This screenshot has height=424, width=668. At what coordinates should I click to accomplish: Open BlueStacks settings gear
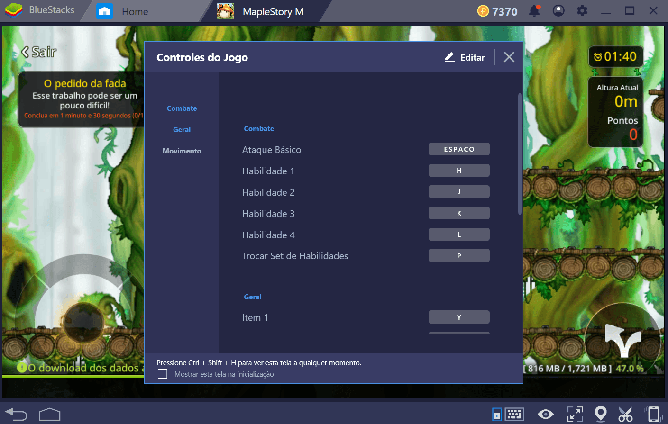(x=582, y=10)
